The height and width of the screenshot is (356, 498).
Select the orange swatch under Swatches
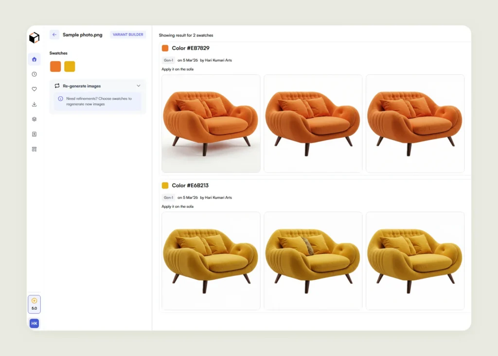[55, 67]
